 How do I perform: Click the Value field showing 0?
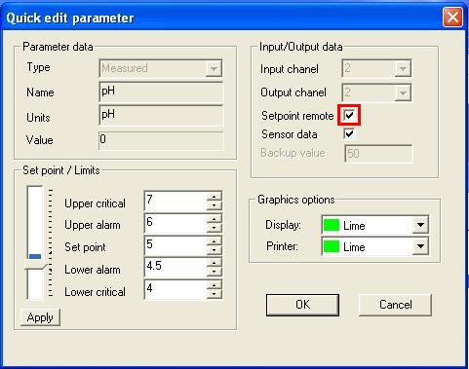(161, 140)
